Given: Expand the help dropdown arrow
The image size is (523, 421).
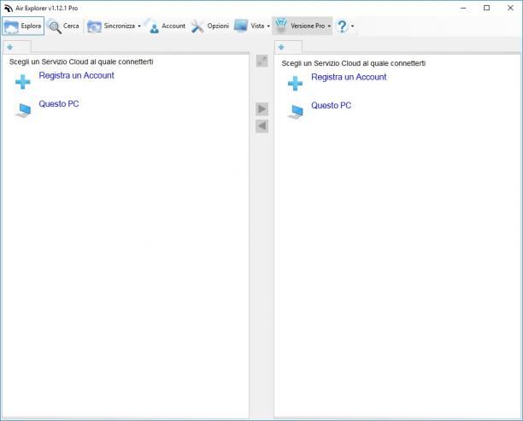Looking at the screenshot, I should point(353,26).
